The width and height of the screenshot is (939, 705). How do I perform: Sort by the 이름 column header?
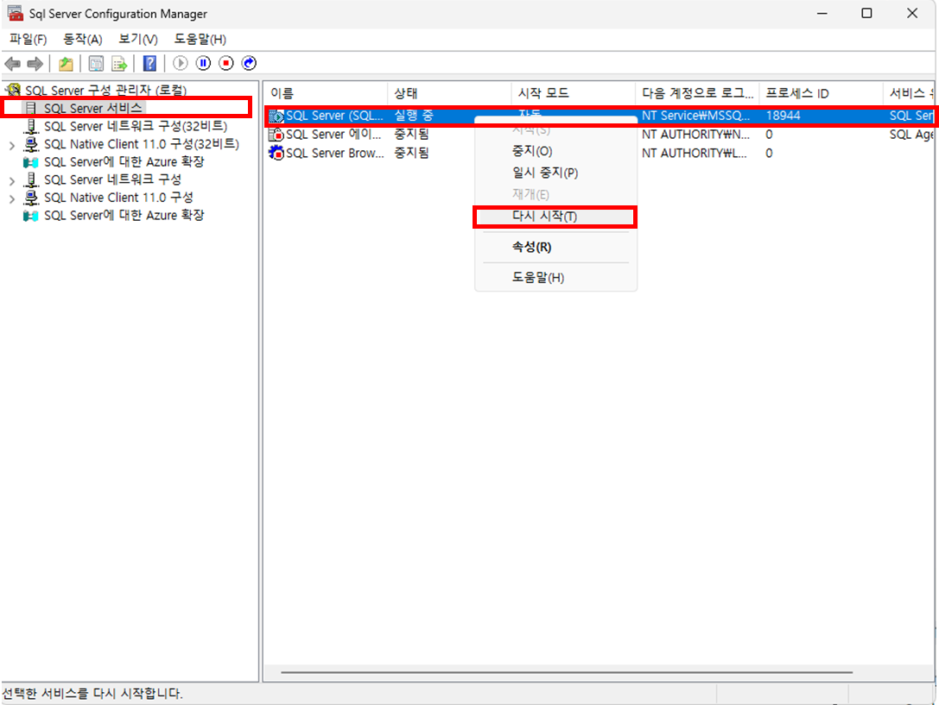point(325,93)
